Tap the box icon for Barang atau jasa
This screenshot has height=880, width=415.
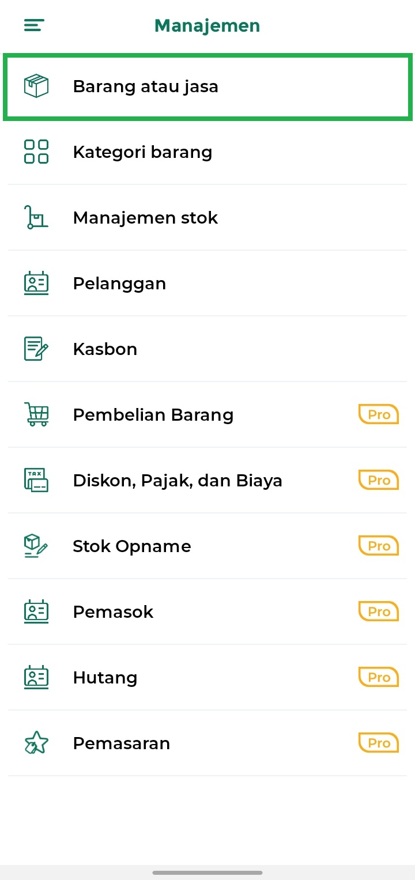click(36, 86)
